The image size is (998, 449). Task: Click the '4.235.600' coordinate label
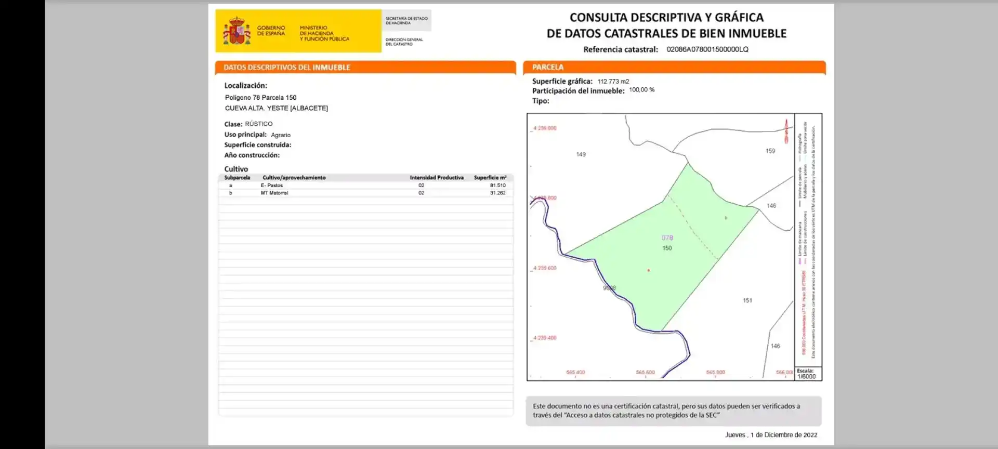pos(545,268)
